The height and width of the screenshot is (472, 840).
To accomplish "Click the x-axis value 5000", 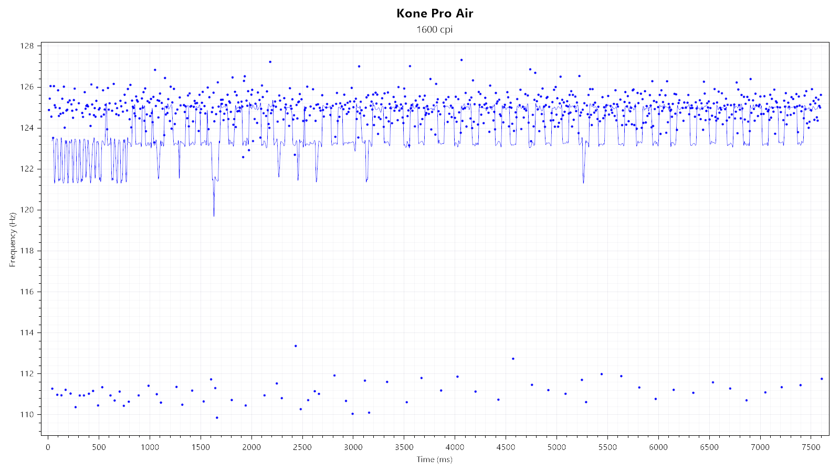I will 557,447.
